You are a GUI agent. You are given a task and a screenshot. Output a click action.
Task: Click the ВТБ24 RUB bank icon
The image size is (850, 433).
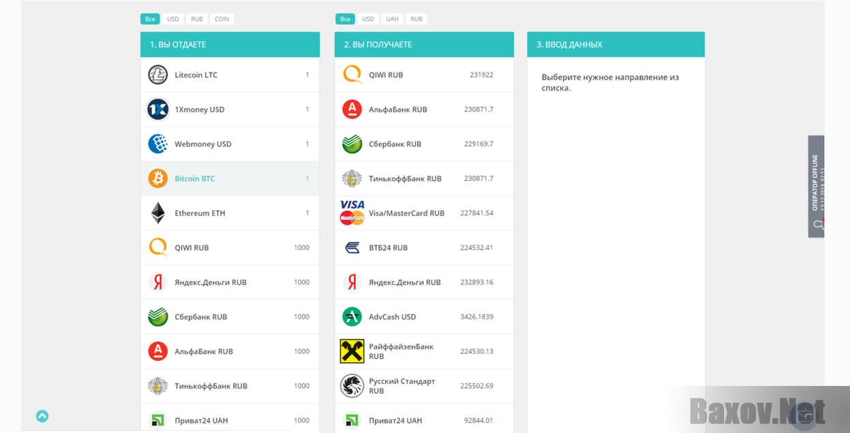(352, 248)
